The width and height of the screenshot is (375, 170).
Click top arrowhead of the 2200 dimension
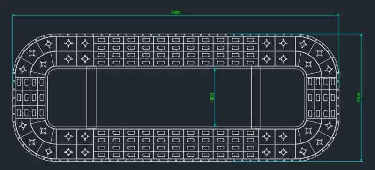pyautogui.click(x=361, y=35)
